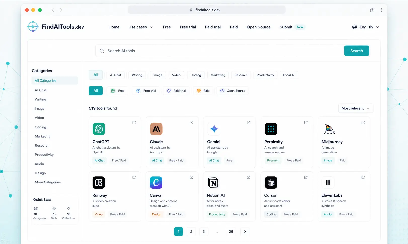Open Claude external link icon
408x244 pixels.
(191, 123)
